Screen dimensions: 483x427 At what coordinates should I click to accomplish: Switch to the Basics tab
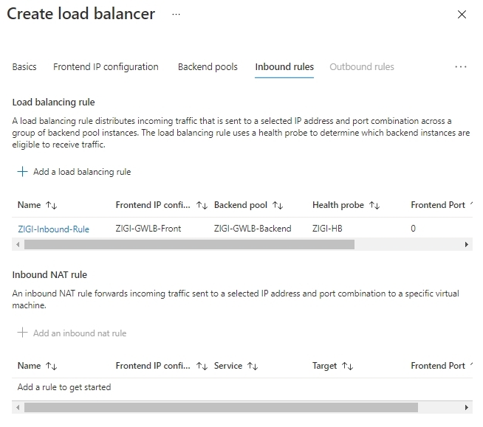(x=24, y=67)
